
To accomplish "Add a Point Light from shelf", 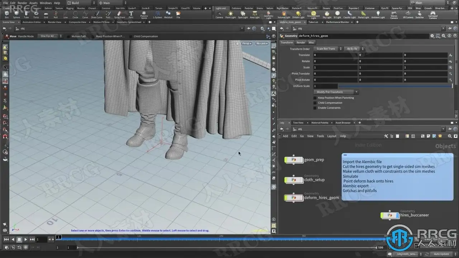I will (231, 14).
